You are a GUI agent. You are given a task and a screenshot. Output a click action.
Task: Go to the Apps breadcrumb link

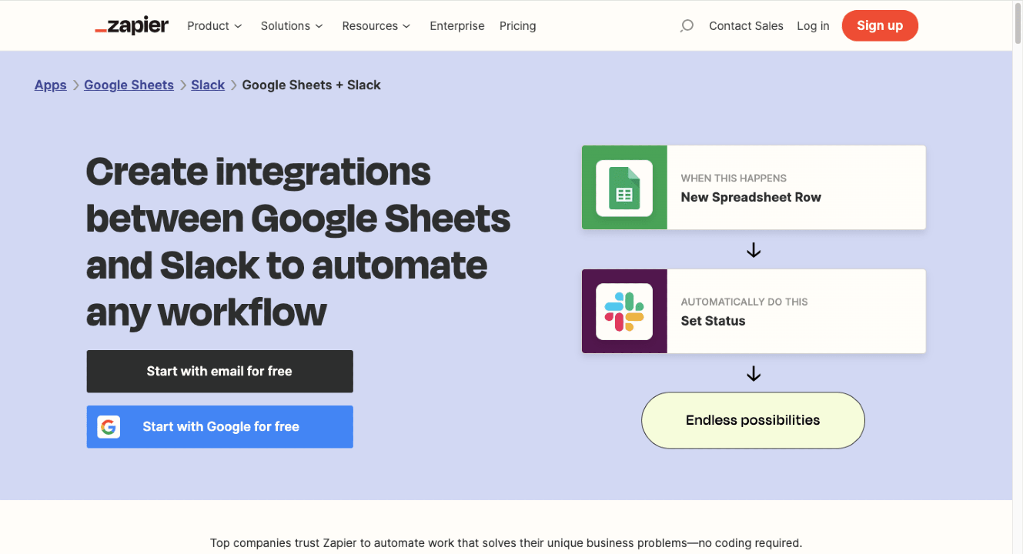point(51,85)
